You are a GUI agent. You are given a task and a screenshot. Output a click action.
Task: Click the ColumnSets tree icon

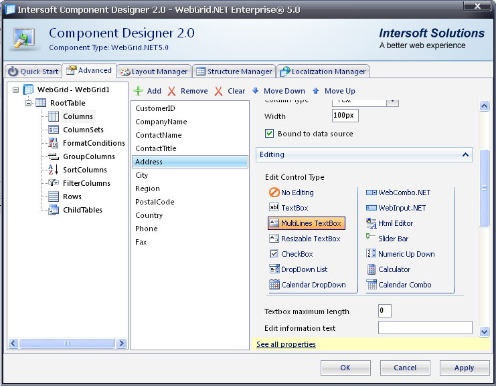pos(53,130)
